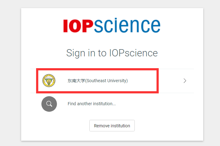Click the right chevron on the university row
The image size is (220, 146).
[185, 81]
